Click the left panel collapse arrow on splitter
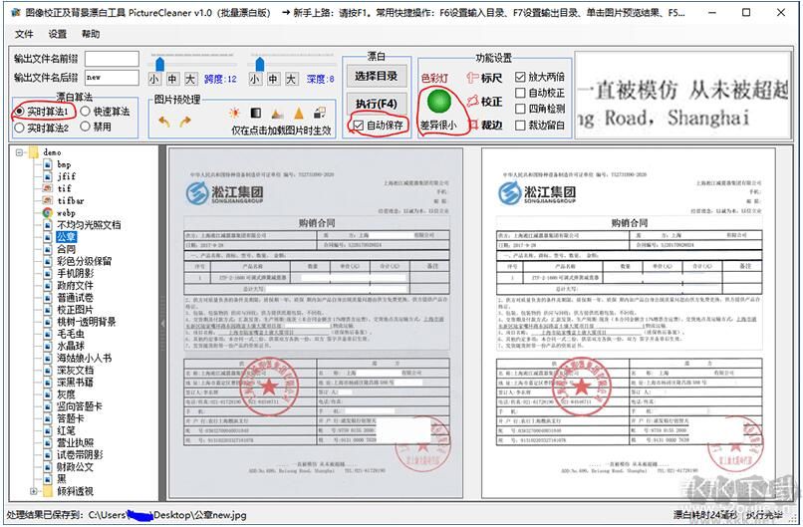 162,323
